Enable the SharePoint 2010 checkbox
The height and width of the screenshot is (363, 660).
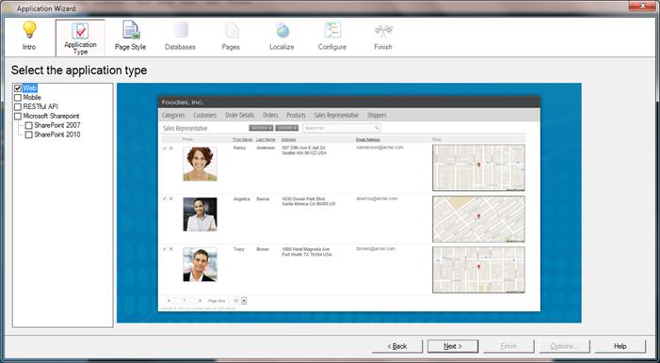[x=28, y=134]
